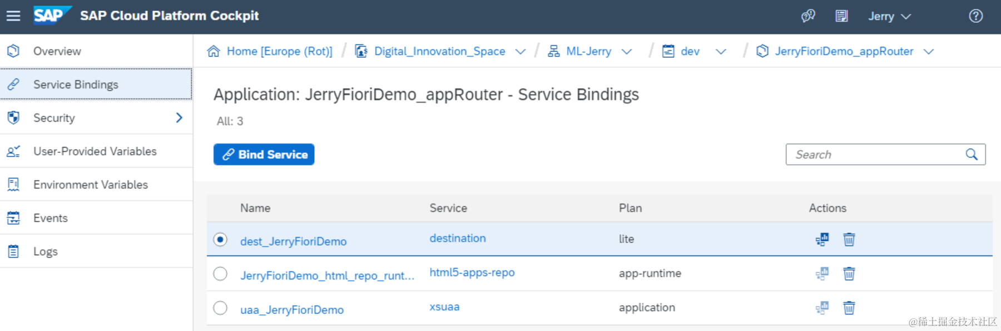Open the hamburger navigation menu

coord(13,16)
